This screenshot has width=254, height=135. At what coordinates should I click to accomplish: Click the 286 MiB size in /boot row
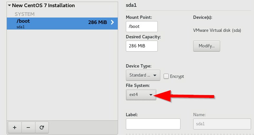(97, 23)
